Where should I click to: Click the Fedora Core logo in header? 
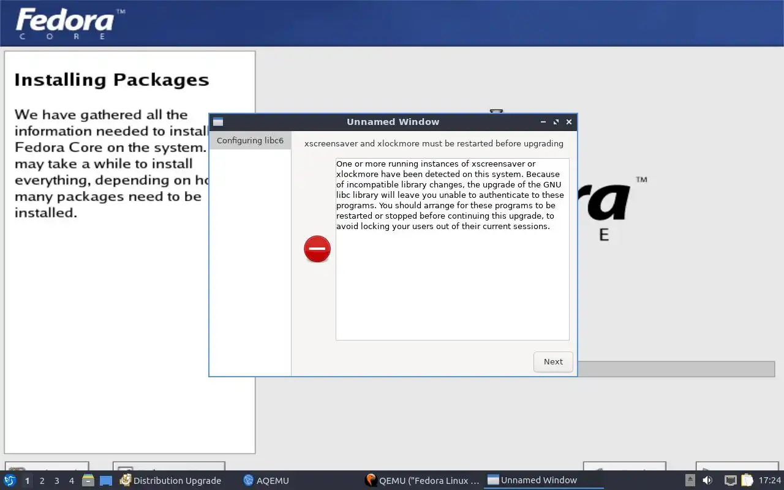point(70,23)
